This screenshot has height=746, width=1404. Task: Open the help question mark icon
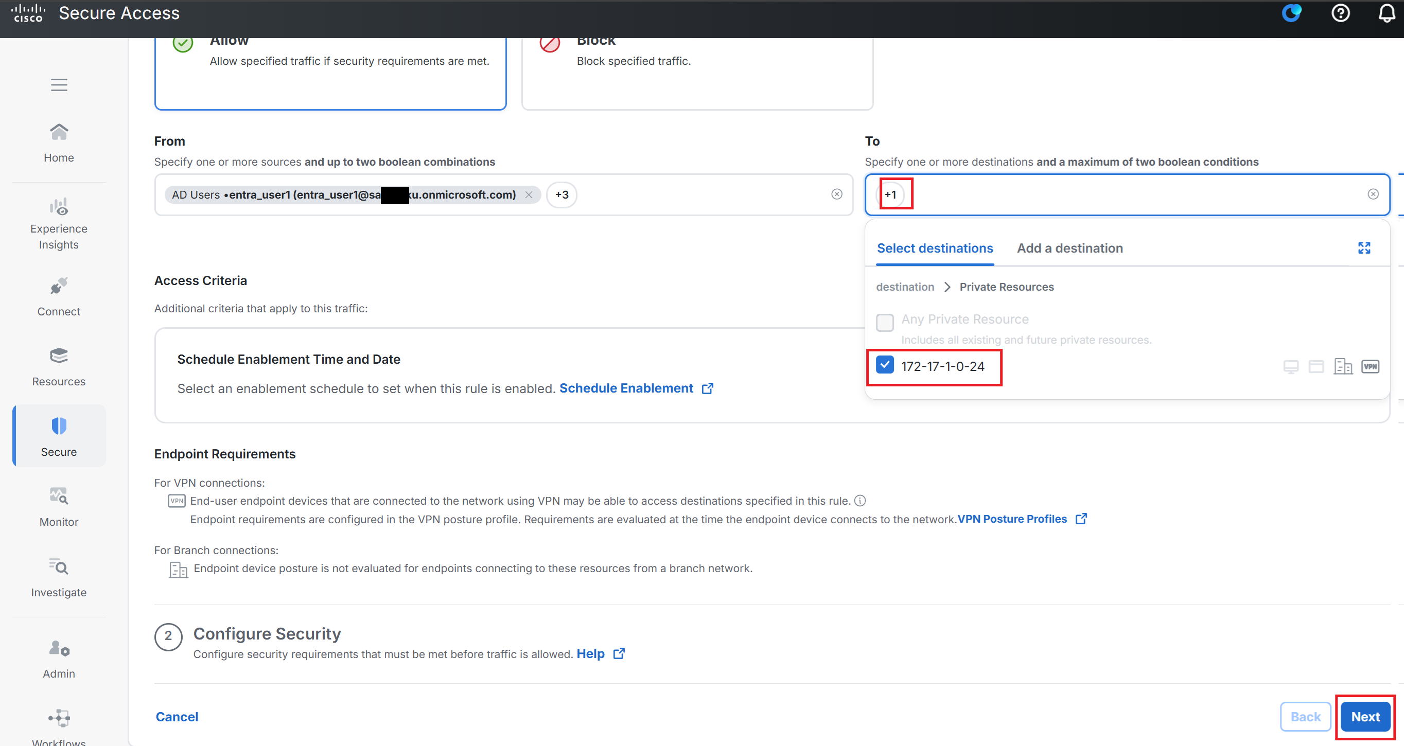point(1340,13)
